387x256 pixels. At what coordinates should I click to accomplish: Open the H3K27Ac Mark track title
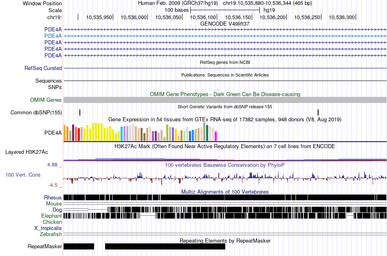point(225,146)
